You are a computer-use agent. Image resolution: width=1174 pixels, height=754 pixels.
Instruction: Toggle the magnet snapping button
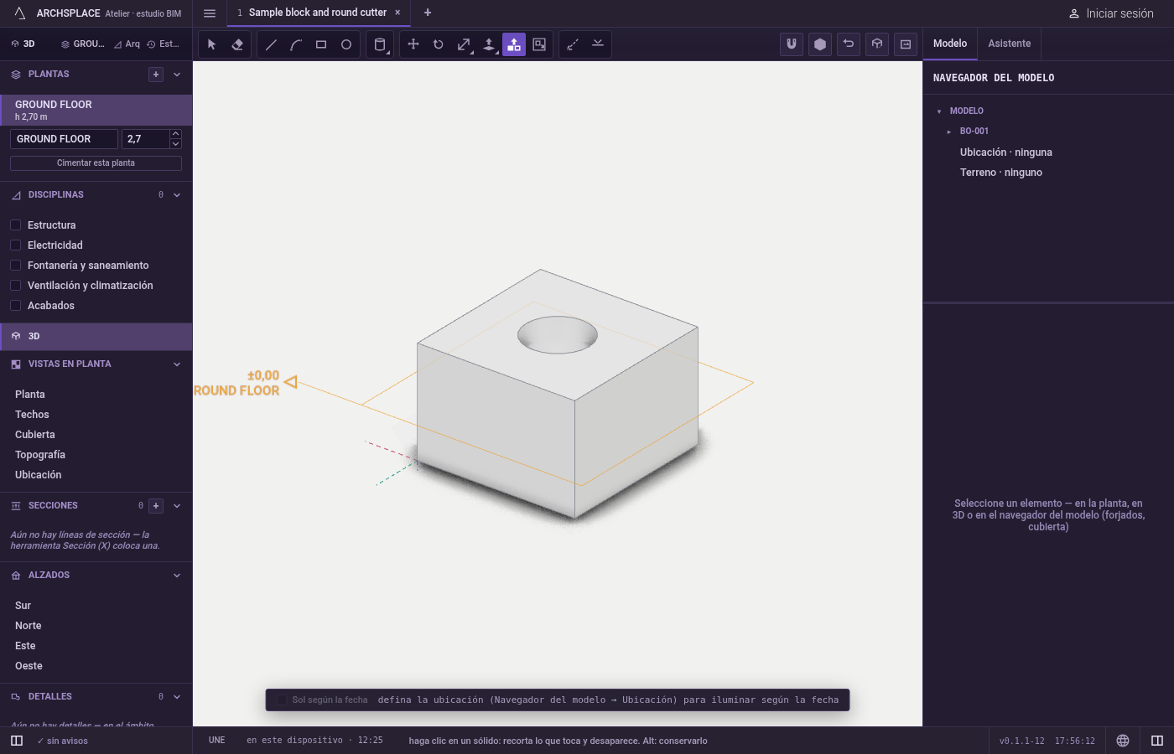[792, 44]
